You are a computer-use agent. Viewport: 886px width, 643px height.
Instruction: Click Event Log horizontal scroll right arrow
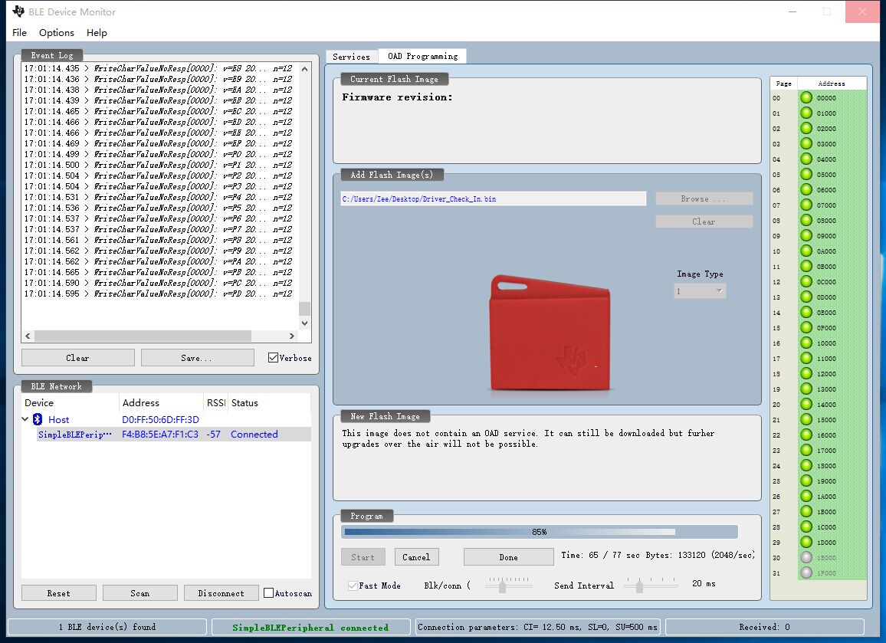[x=291, y=336]
